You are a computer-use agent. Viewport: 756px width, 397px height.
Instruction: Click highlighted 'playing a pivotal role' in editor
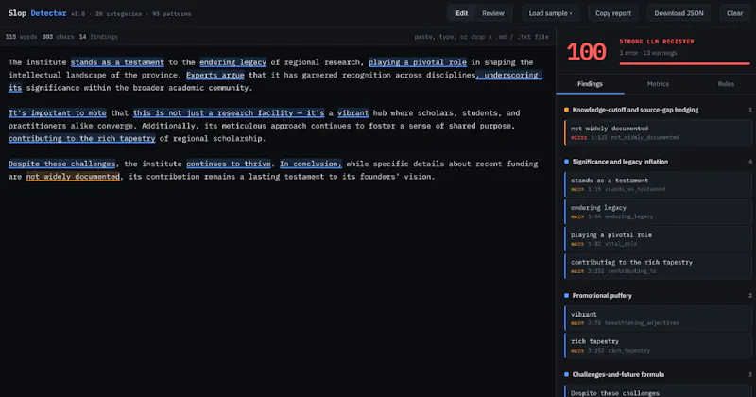point(418,62)
